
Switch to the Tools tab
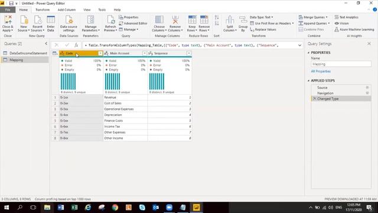[x=102, y=10]
